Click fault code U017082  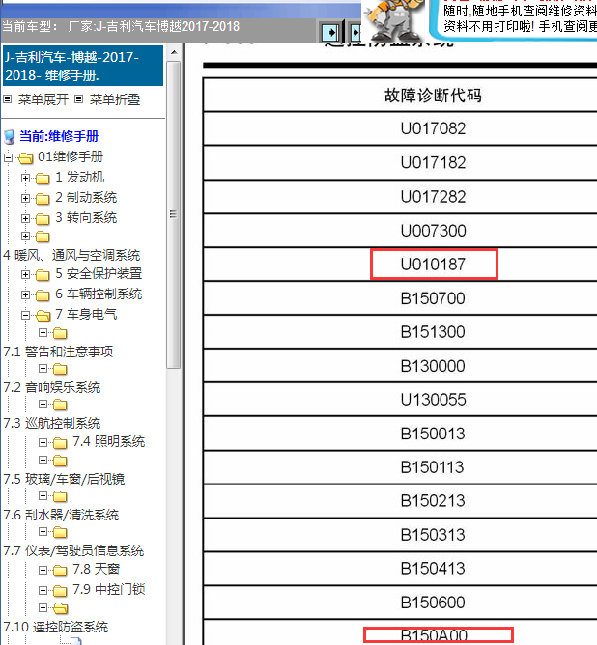pos(433,128)
